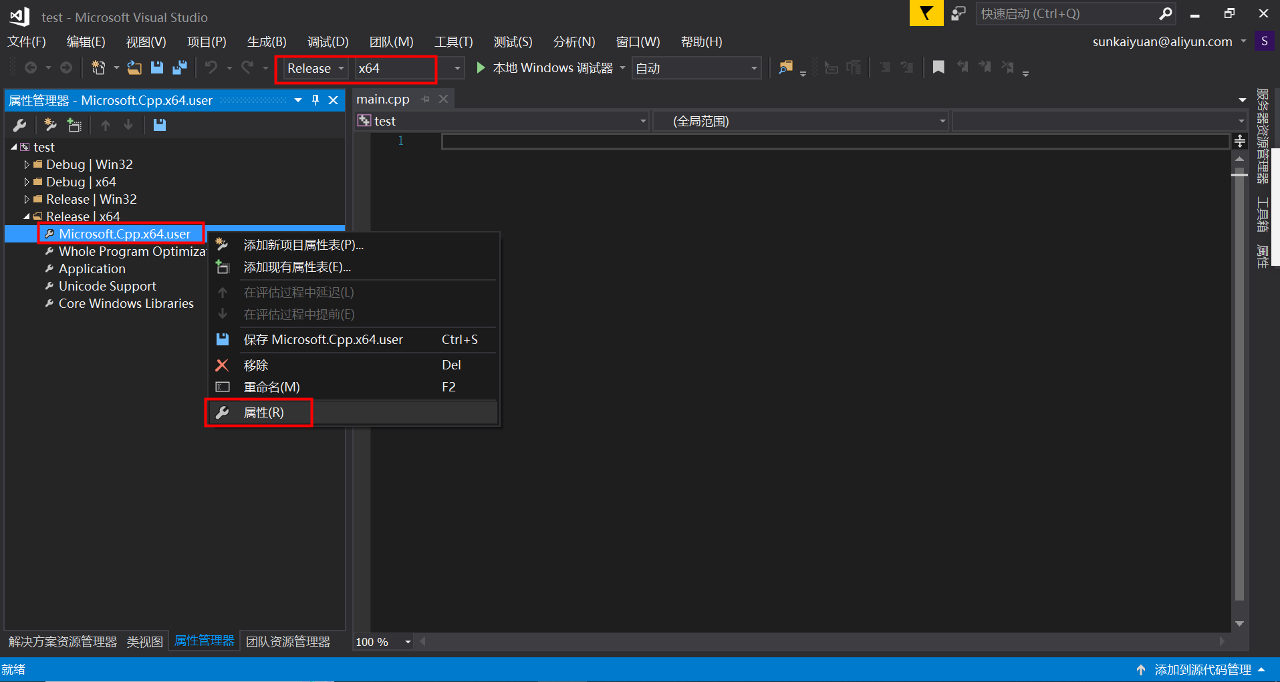Add new project property sheet toolbar icon

[x=50, y=125]
